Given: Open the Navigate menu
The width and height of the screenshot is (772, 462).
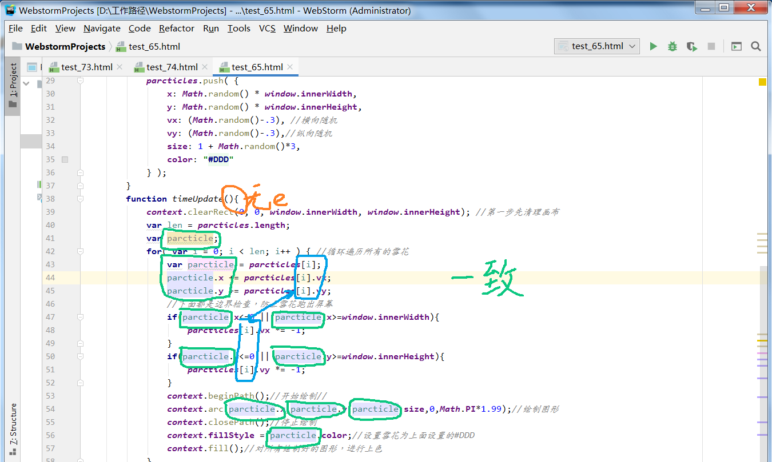Looking at the screenshot, I should click(102, 28).
